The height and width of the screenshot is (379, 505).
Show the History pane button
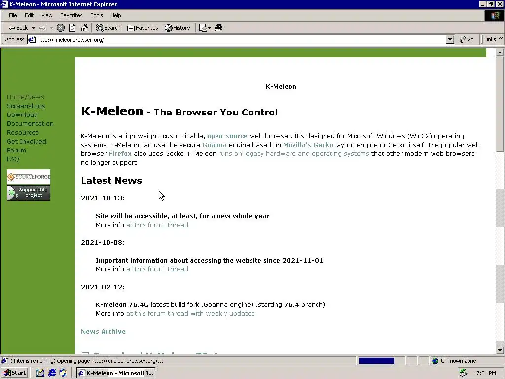click(178, 28)
